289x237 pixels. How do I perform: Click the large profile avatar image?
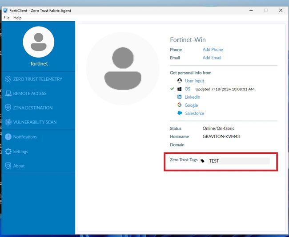click(123, 68)
